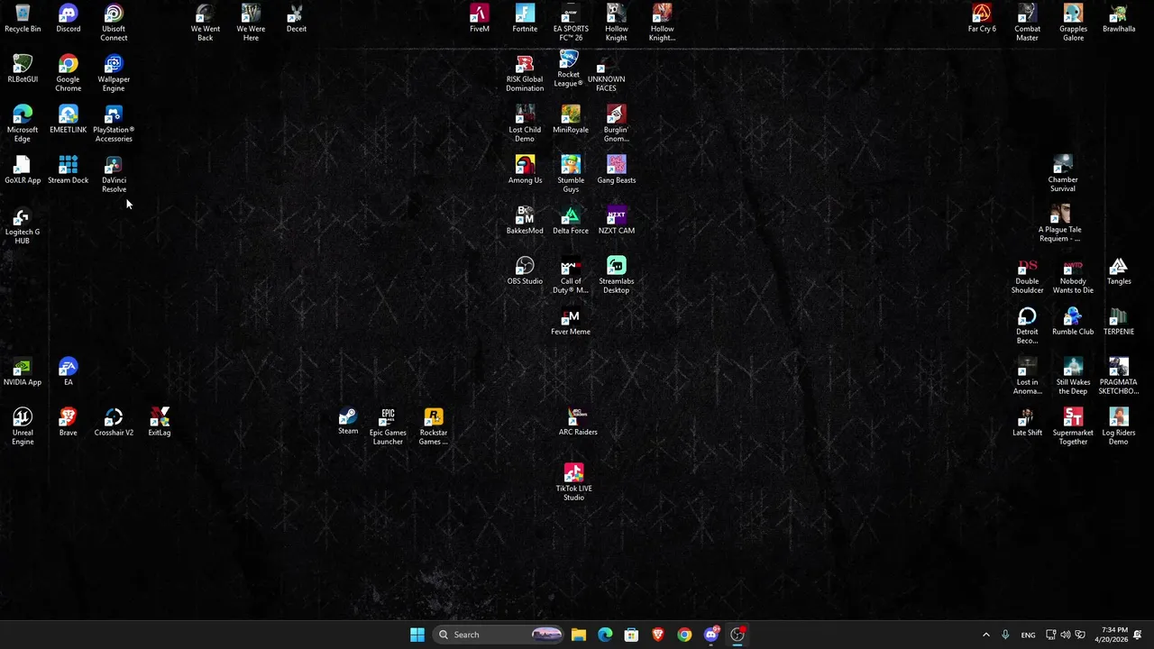The image size is (1154, 649).
Task: Select the Discord desktop shortcut
Action: click(68, 18)
